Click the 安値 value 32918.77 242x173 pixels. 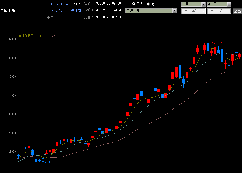point(103,17)
